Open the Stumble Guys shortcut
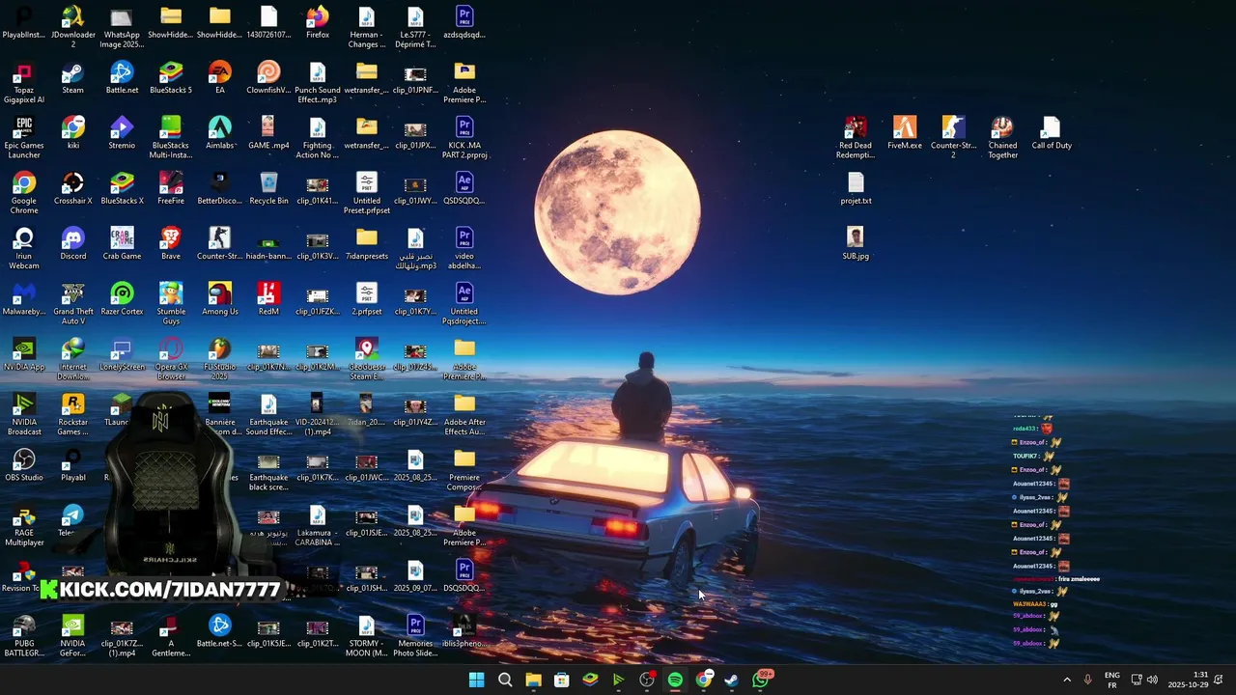1236x695 pixels. (x=171, y=304)
